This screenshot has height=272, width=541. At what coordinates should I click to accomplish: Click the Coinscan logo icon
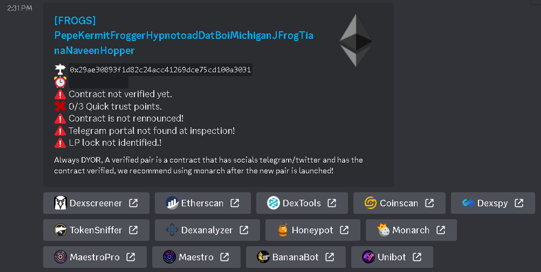pos(371,203)
